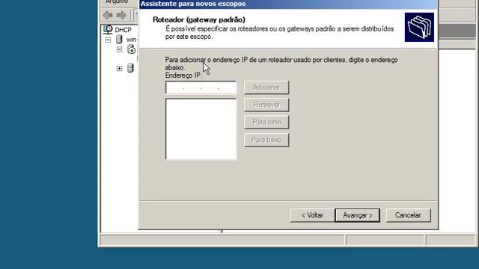Click the wizard title bar
This screenshot has height=269, width=479.
click(x=288, y=4)
